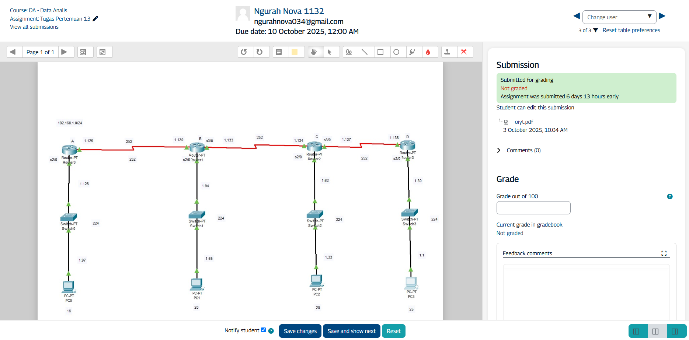
Task: Select the oval annotation tool
Action: point(396,52)
